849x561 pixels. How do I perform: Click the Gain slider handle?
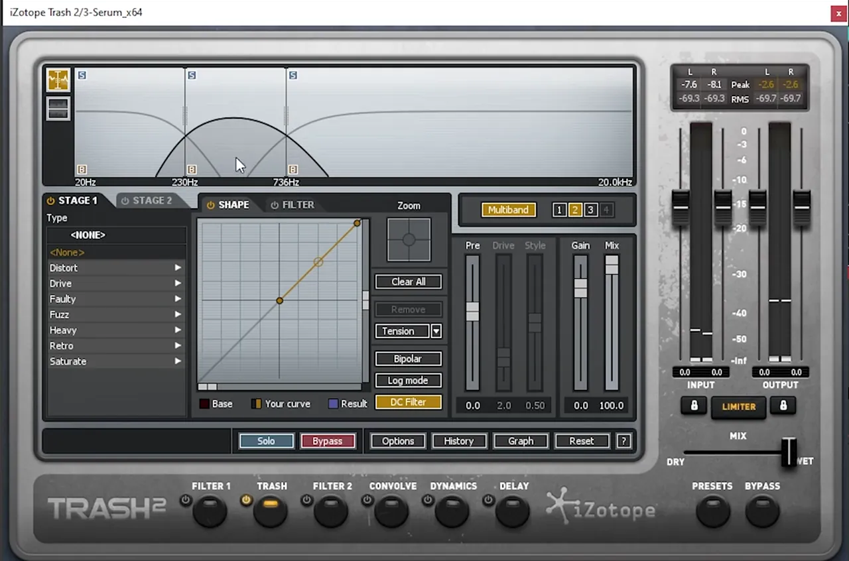click(x=580, y=288)
